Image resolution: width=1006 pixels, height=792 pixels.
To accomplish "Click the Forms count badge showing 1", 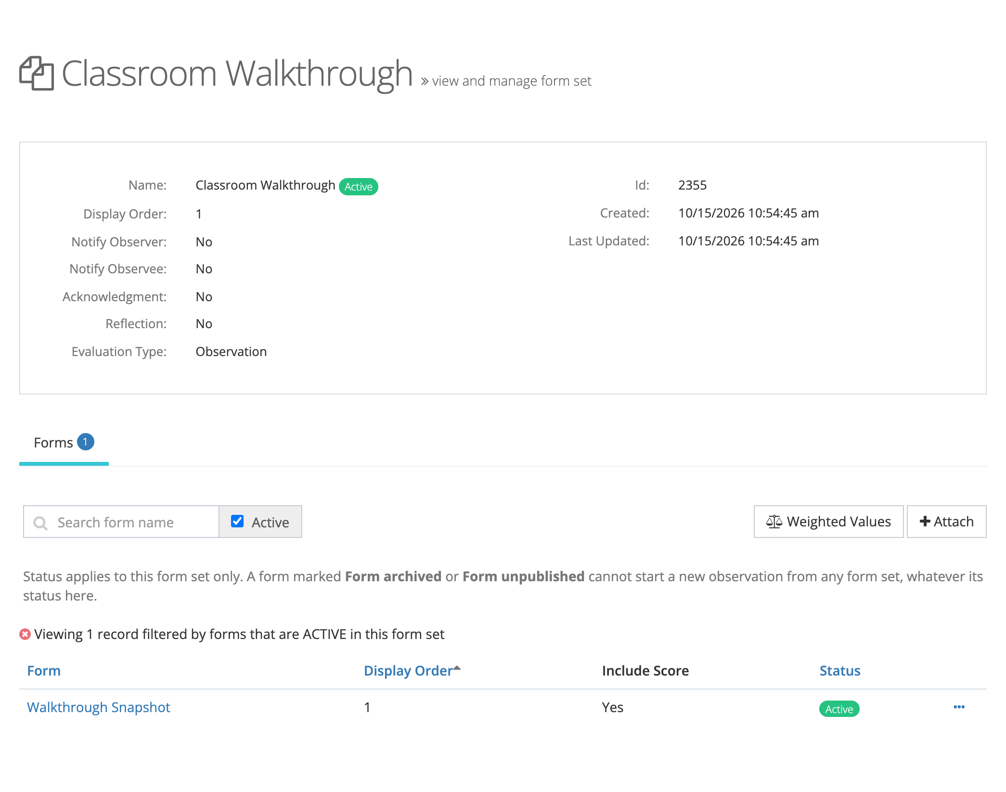I will (86, 442).
